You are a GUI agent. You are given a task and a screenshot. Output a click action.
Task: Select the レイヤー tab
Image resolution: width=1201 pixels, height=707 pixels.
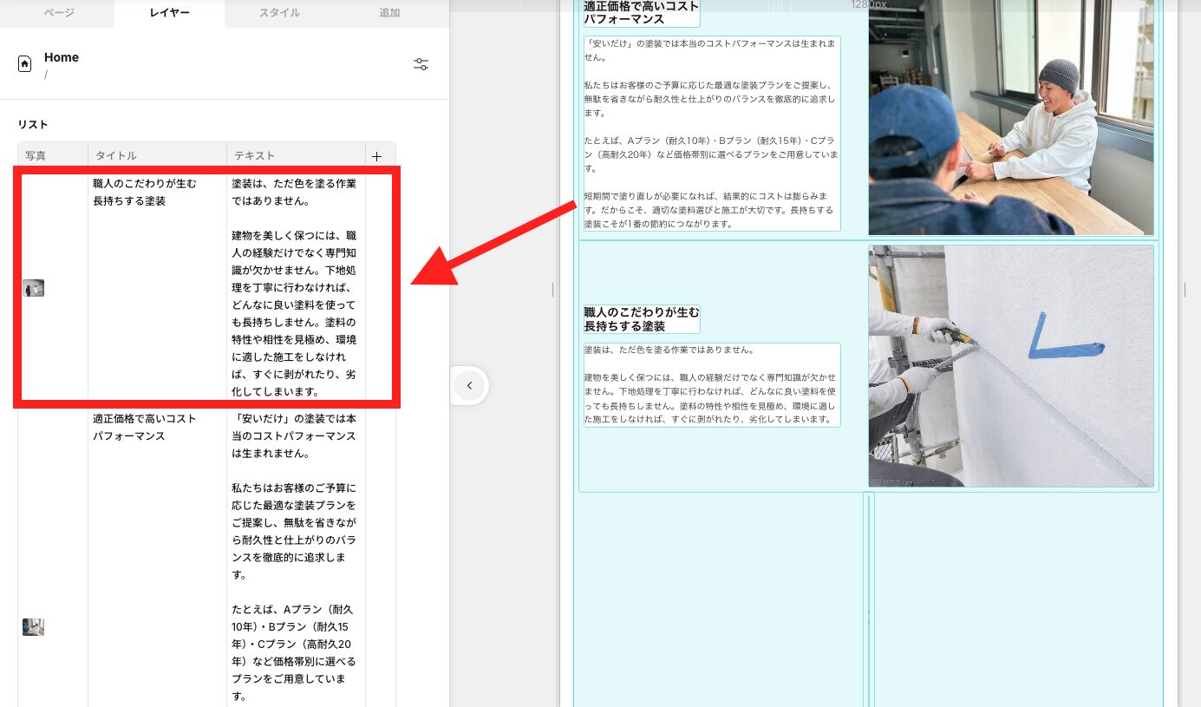pyautogui.click(x=168, y=13)
